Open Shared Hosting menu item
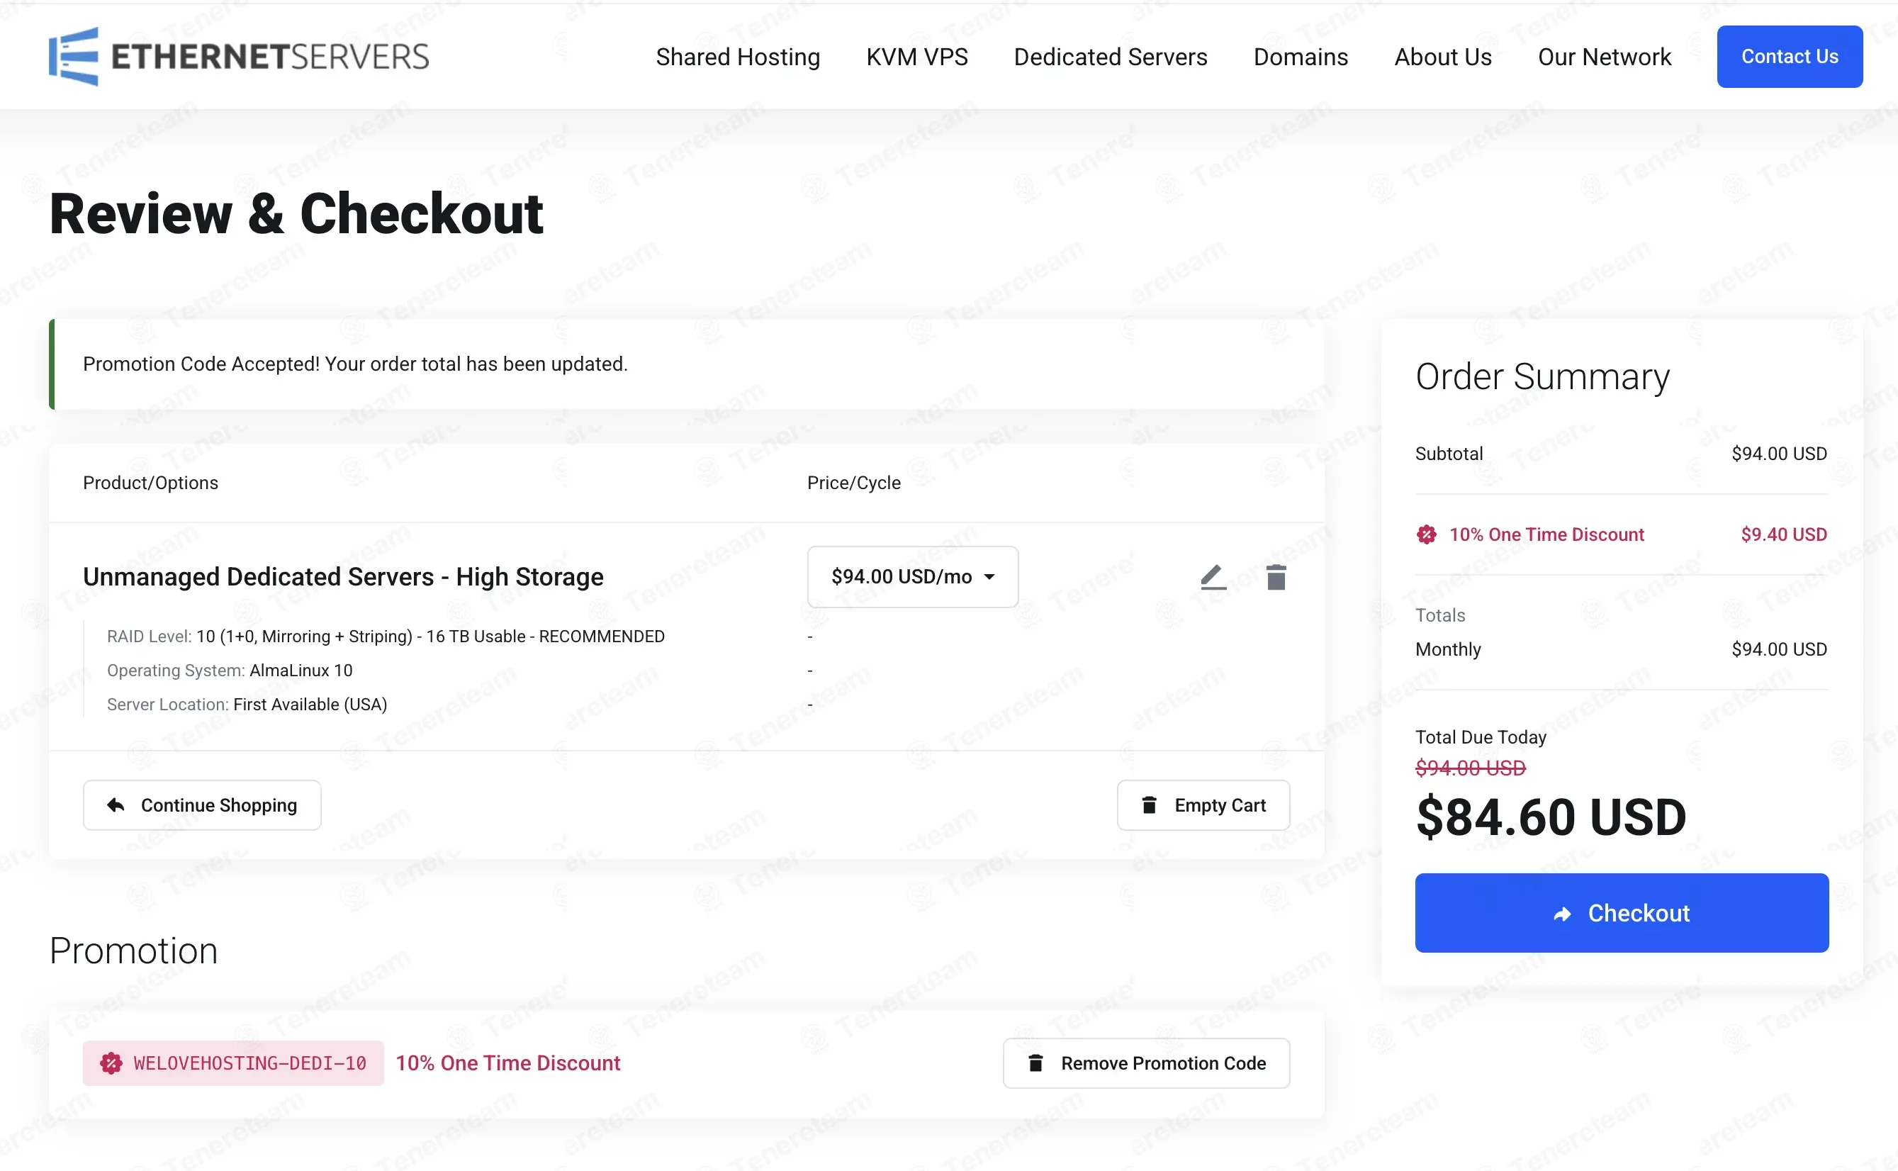 [737, 57]
